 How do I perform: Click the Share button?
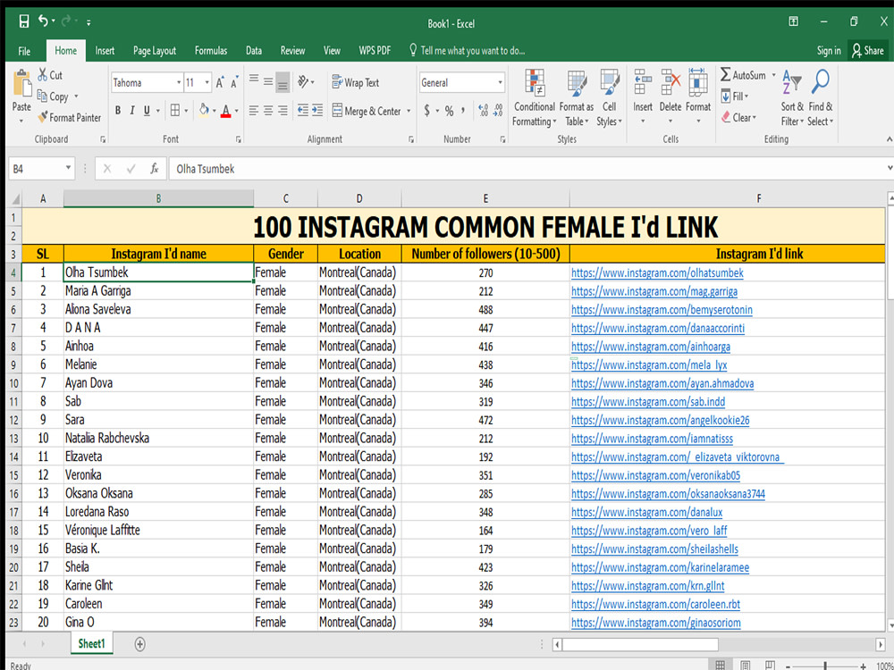tap(867, 51)
